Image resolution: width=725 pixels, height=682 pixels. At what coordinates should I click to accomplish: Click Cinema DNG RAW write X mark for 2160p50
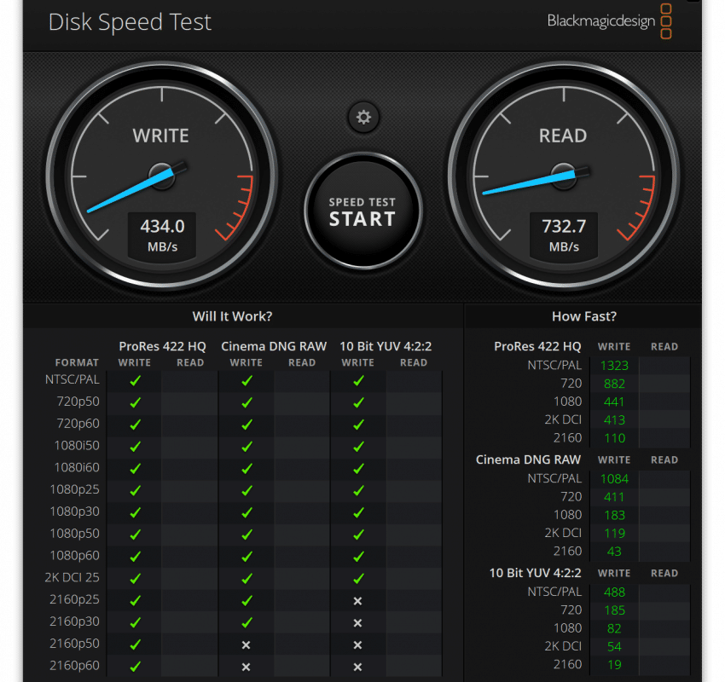(x=246, y=645)
